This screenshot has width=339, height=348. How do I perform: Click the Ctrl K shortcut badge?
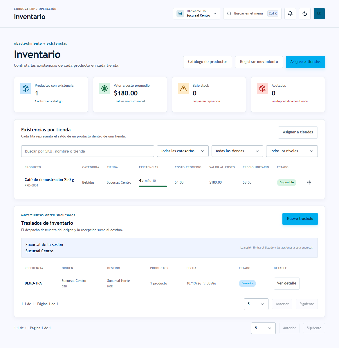point(273,14)
